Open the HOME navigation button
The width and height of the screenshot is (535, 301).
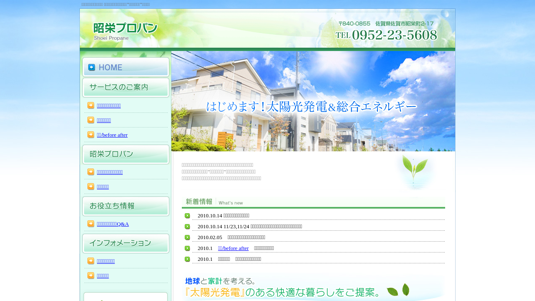125,67
